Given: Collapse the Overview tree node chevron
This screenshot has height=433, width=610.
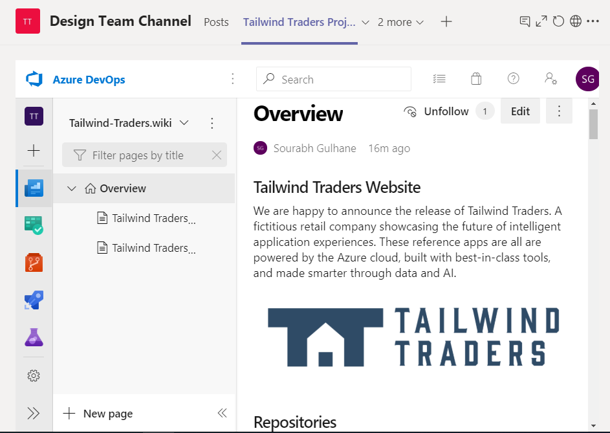Looking at the screenshot, I should [72, 188].
